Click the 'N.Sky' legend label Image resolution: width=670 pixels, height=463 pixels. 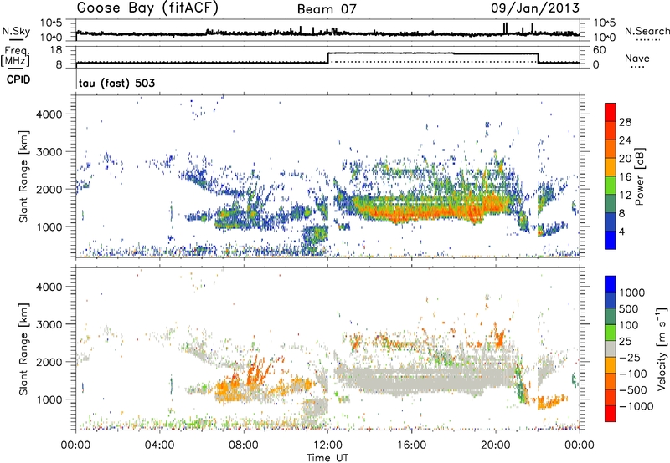click(x=16, y=31)
